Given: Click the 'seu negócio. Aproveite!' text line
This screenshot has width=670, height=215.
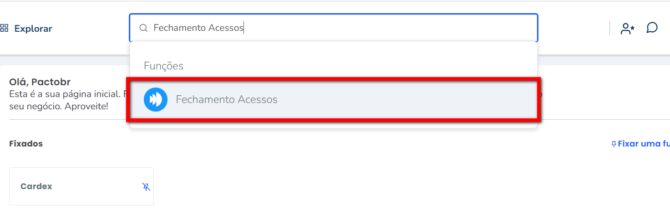Looking at the screenshot, I should coord(59,107).
